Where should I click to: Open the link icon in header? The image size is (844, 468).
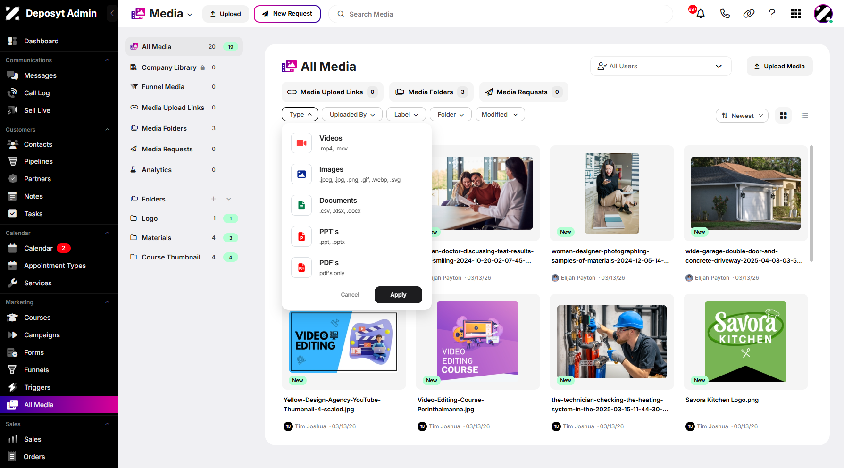coord(749,14)
